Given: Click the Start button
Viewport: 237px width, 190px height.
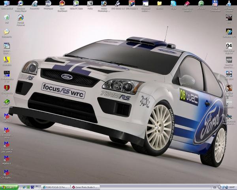Looking at the screenshot, I should click(x=9, y=187).
